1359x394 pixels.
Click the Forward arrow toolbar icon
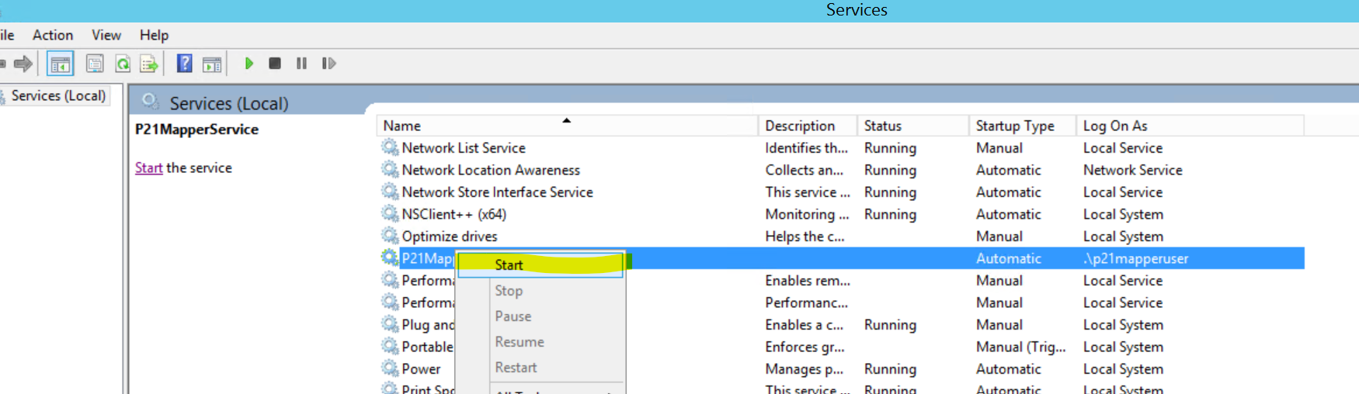click(x=23, y=64)
